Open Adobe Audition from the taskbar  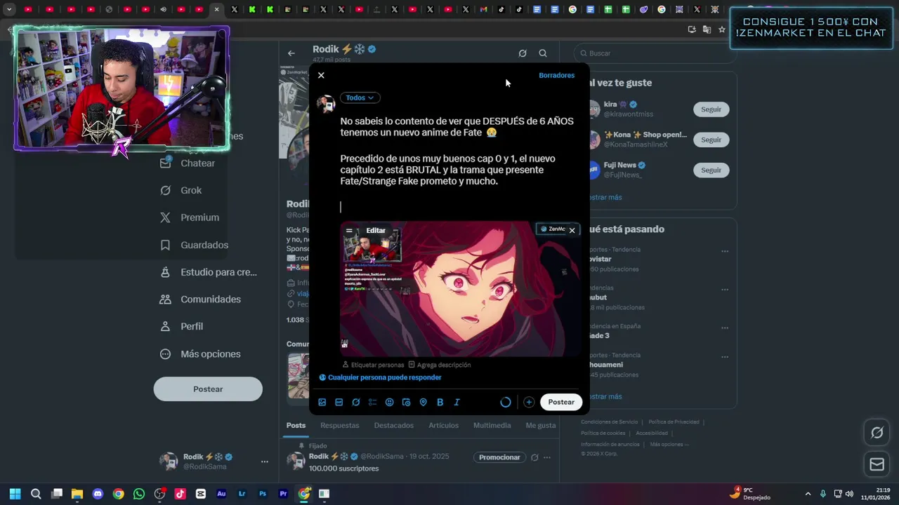(x=221, y=494)
